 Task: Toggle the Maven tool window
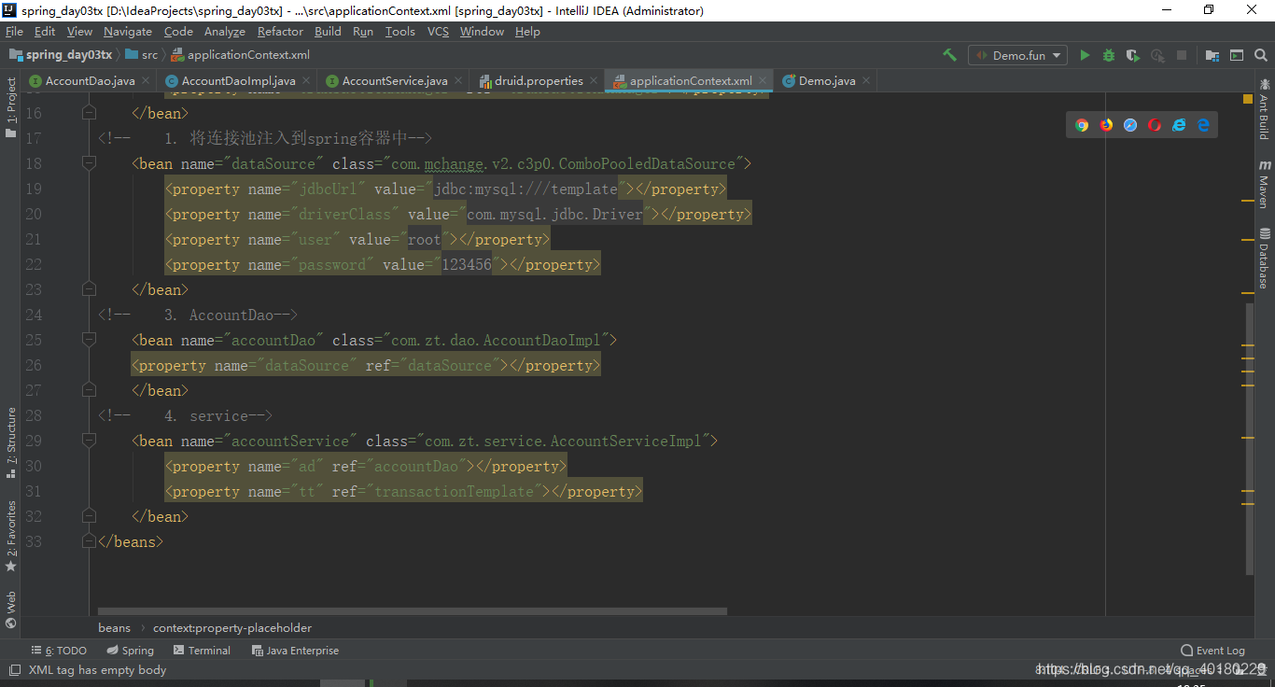[1264, 184]
